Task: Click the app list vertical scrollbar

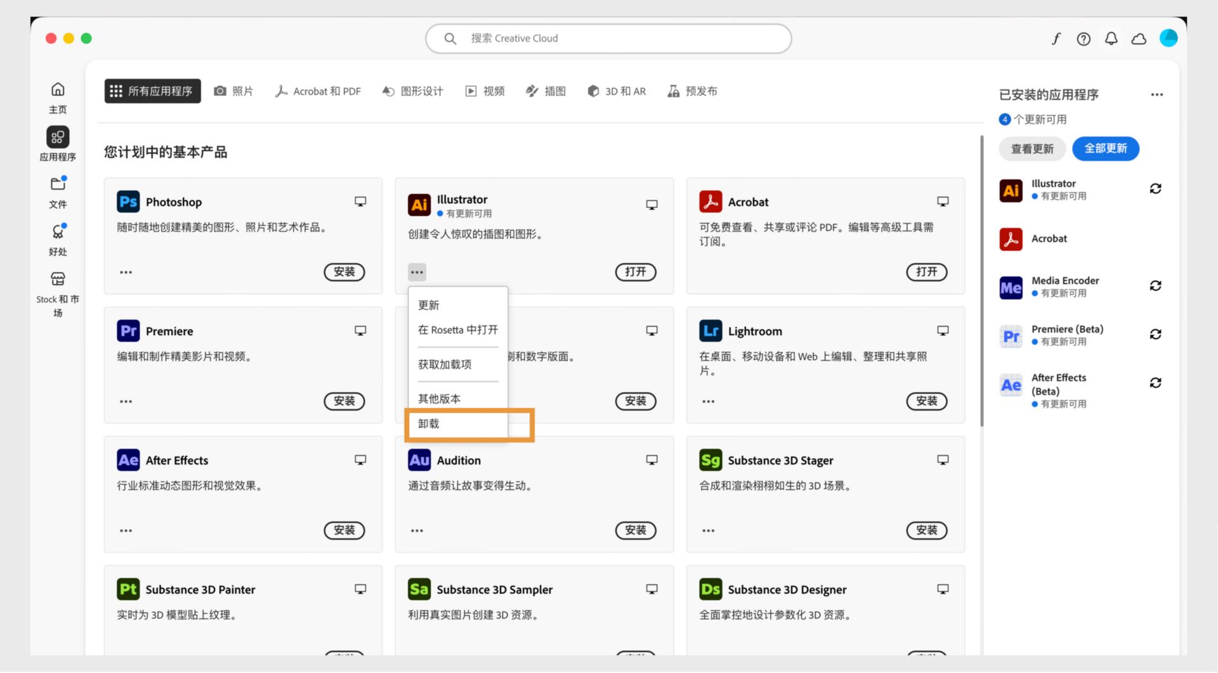Action: [x=981, y=280]
